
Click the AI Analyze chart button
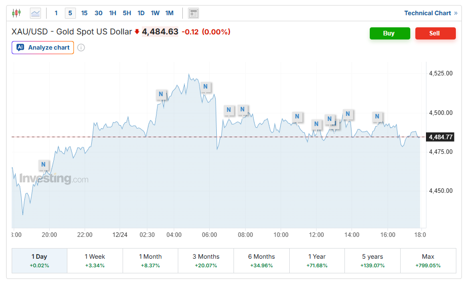[x=43, y=48]
